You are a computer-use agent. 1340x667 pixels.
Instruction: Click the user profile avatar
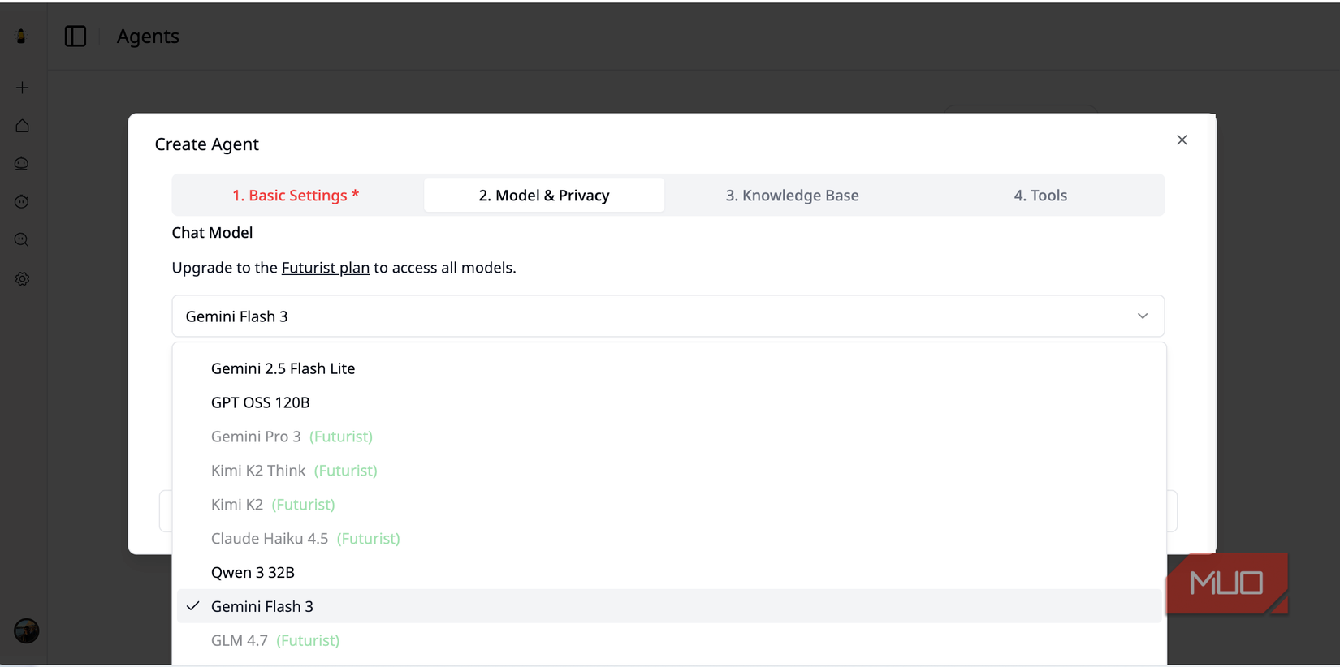pyautogui.click(x=26, y=630)
